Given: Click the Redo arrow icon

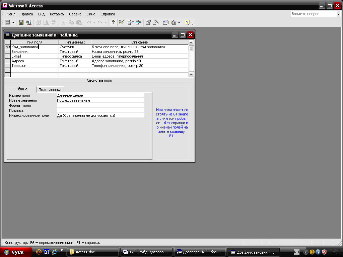Looking at the screenshot, I should click(100, 22).
